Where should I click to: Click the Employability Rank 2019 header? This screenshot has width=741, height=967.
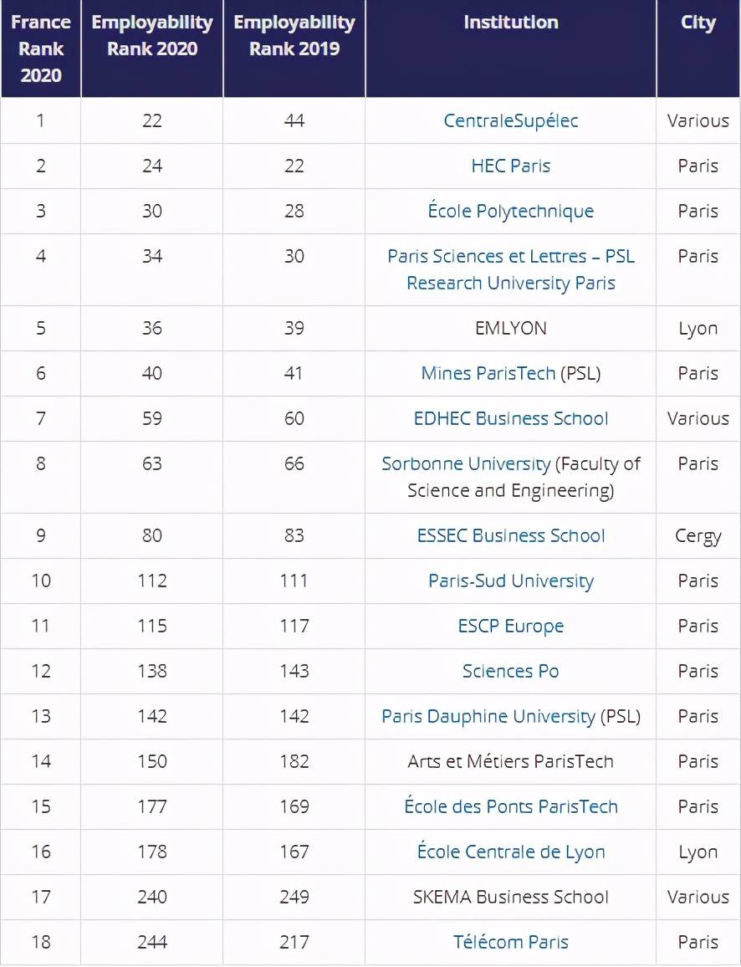click(x=294, y=35)
